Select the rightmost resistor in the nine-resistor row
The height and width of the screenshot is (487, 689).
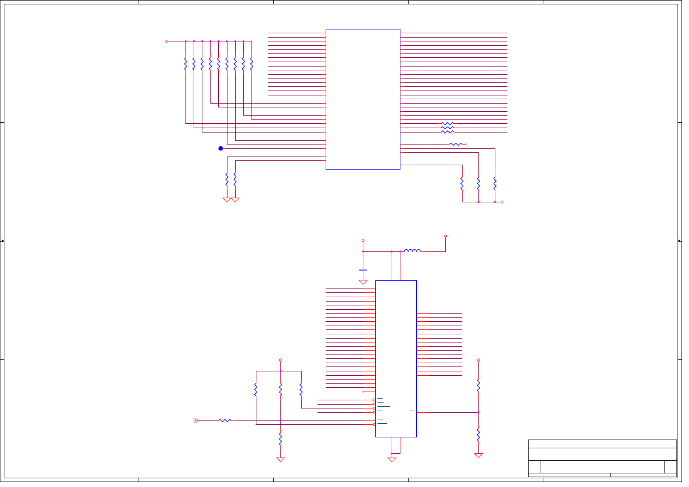[251, 64]
